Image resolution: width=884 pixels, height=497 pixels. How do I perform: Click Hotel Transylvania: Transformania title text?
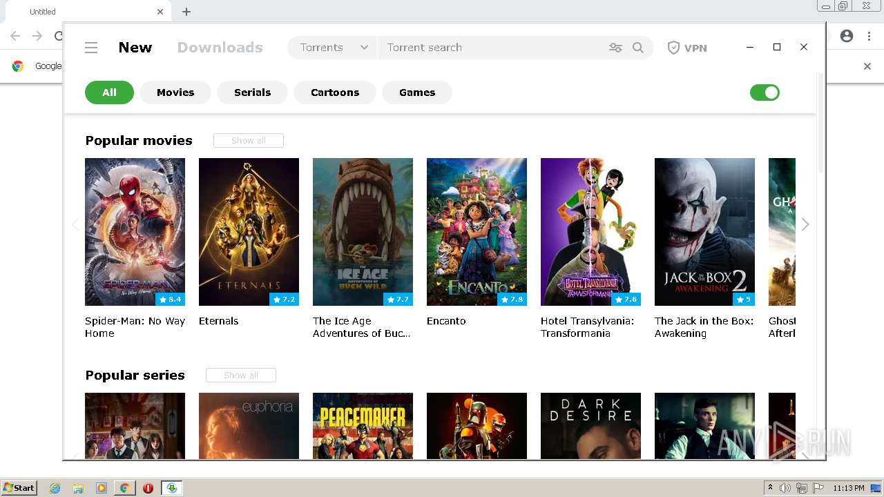click(587, 327)
